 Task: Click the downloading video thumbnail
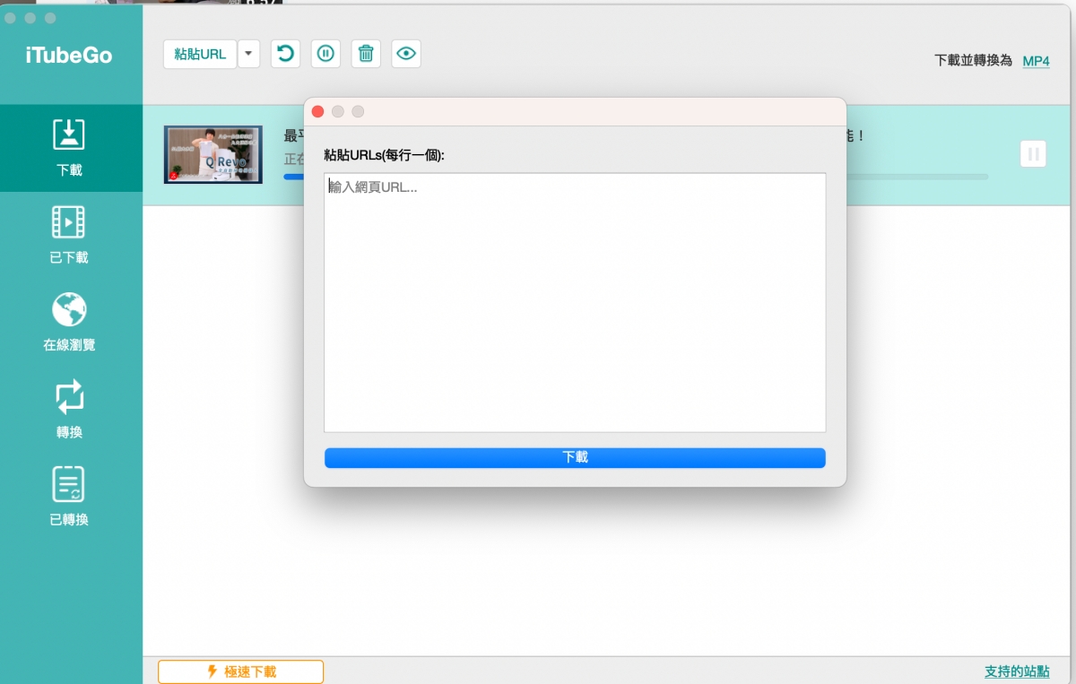[213, 154]
